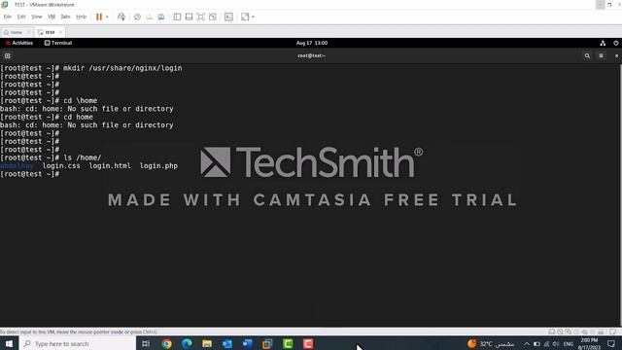Click the Type here to search box

point(78,343)
